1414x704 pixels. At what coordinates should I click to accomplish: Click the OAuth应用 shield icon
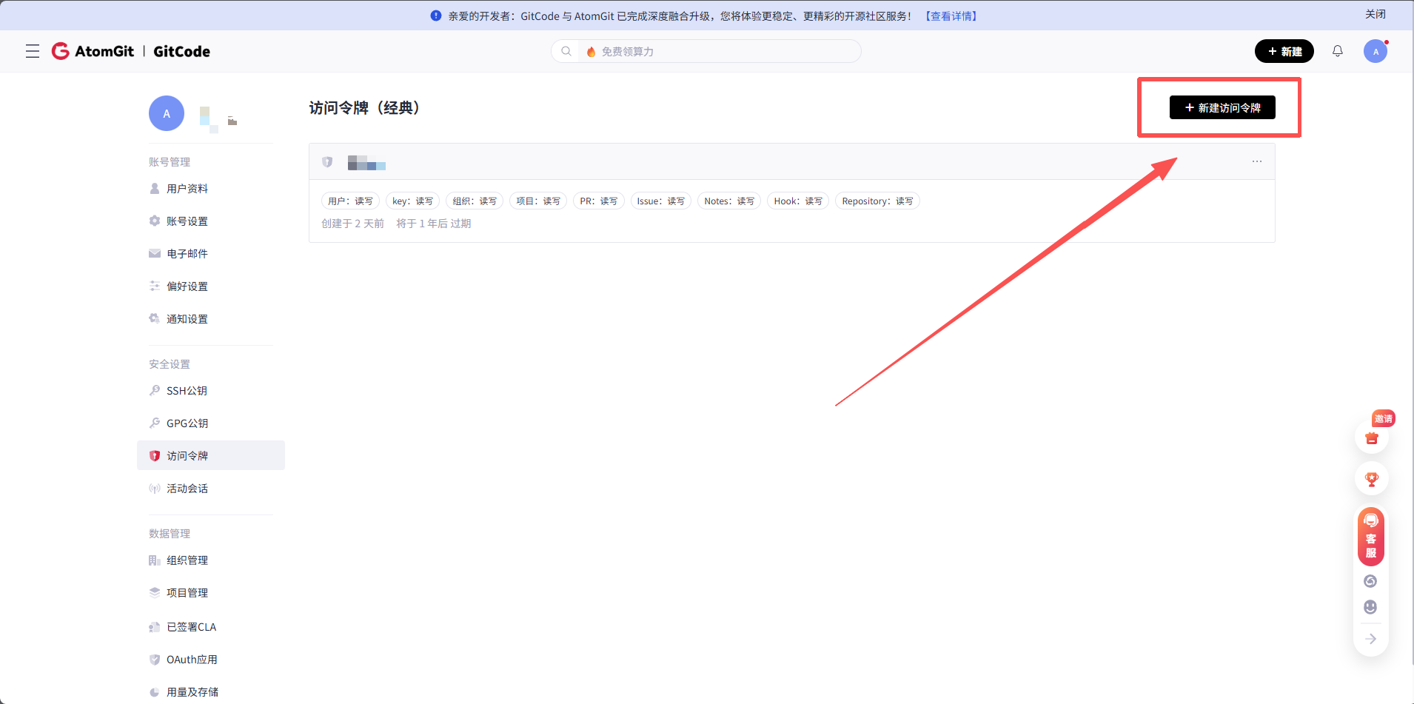(x=155, y=660)
